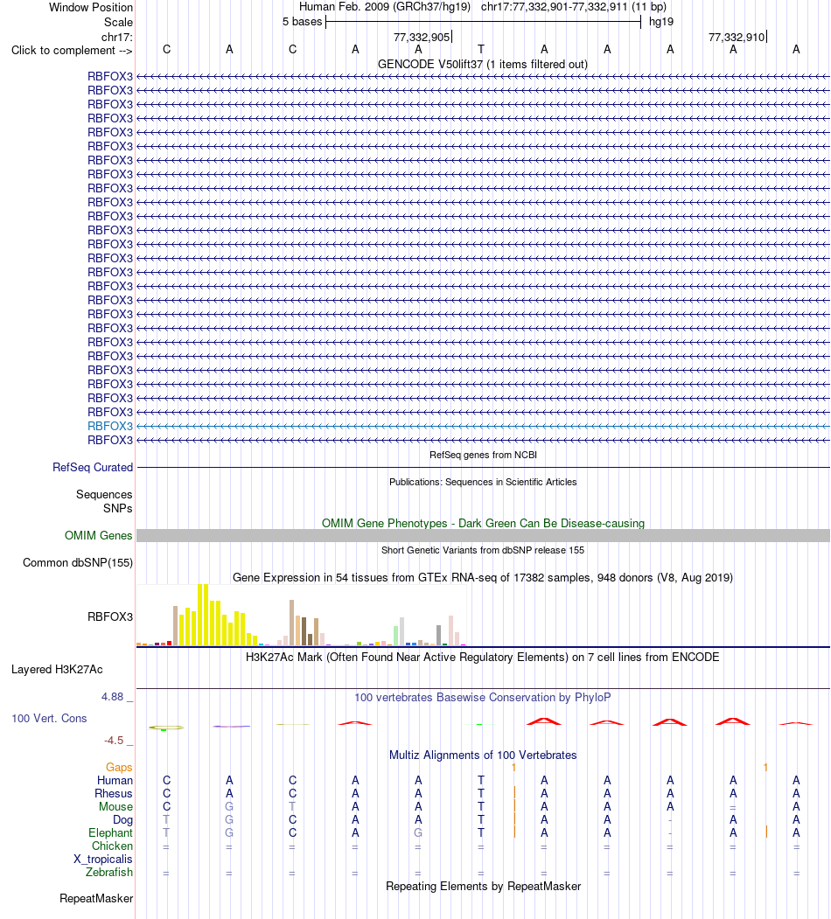Click the gray OMIM Genes item bar
Image resolution: width=831 pixels, height=919 pixels.
[x=483, y=536]
